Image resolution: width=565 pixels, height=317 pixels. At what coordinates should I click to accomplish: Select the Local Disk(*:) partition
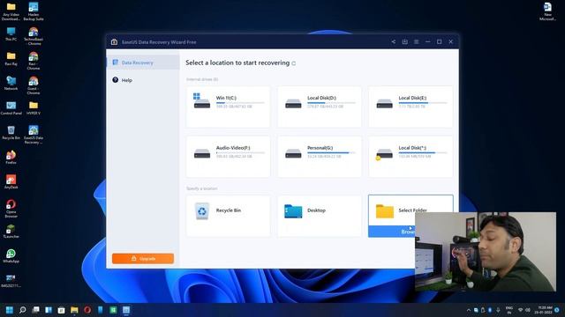pos(411,157)
